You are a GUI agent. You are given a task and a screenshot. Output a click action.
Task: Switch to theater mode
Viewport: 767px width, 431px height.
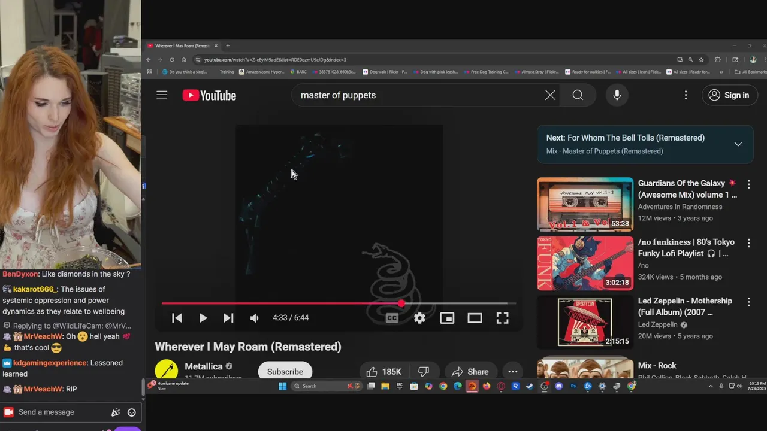click(x=475, y=318)
